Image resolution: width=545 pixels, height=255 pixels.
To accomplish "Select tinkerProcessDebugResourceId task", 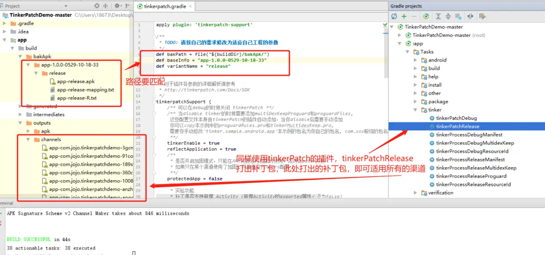I will point(472,151).
